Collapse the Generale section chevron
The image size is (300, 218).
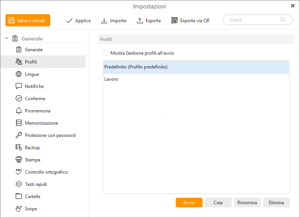[x=7, y=38]
